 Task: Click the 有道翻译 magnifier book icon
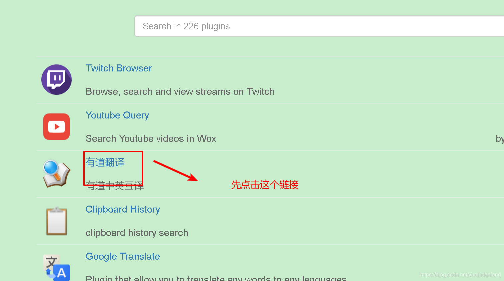point(56,173)
